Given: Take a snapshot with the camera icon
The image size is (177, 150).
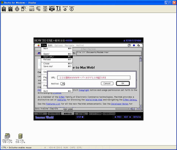Looking at the screenshot, I should [x=52, y=9].
